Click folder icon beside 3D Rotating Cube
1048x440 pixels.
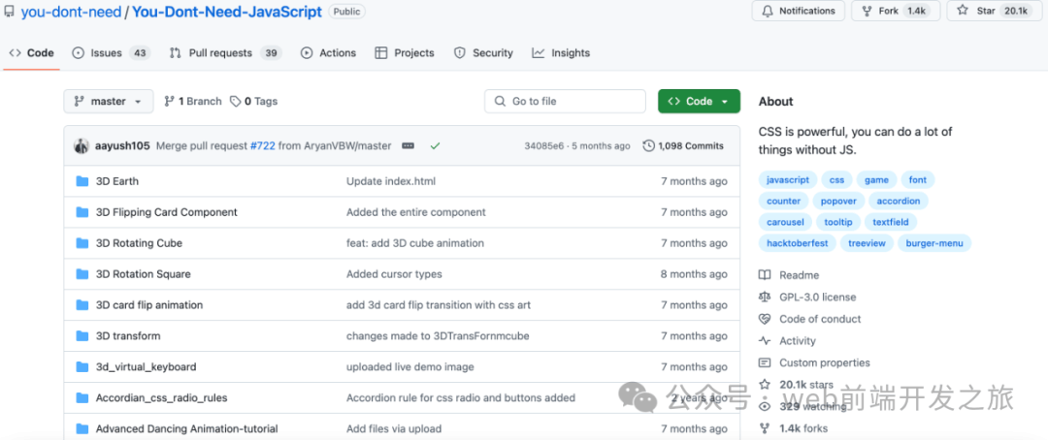[x=82, y=243]
